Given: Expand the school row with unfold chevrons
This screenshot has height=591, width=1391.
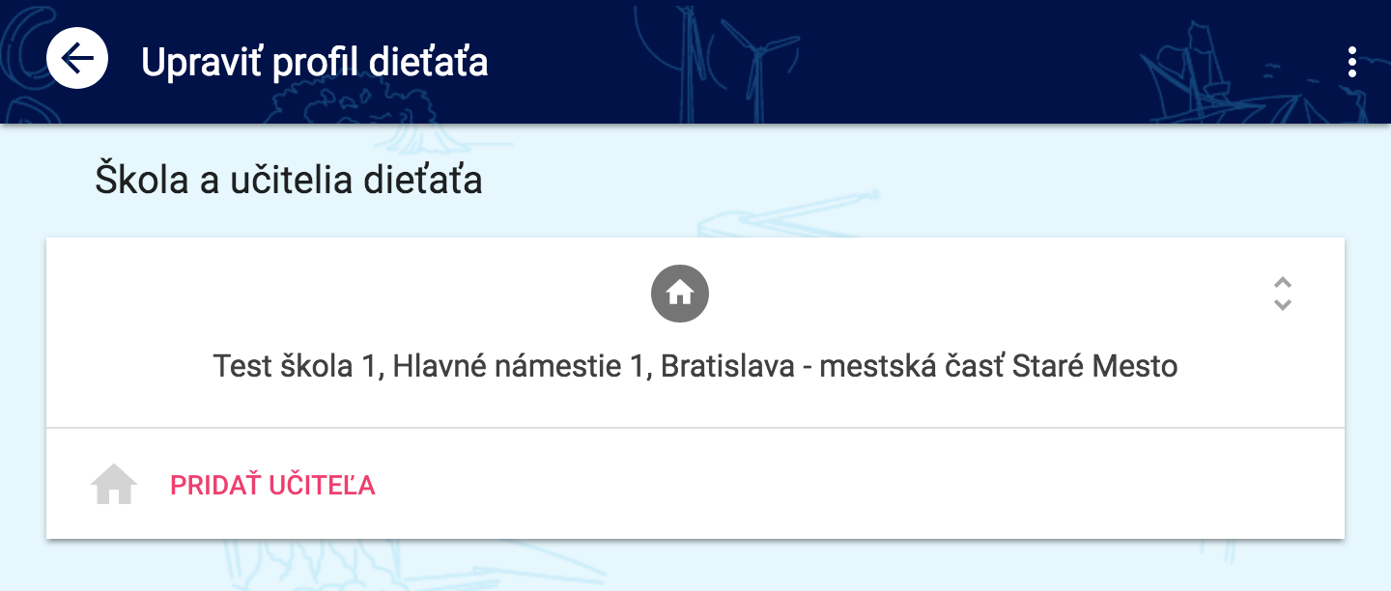Looking at the screenshot, I should (x=1283, y=294).
